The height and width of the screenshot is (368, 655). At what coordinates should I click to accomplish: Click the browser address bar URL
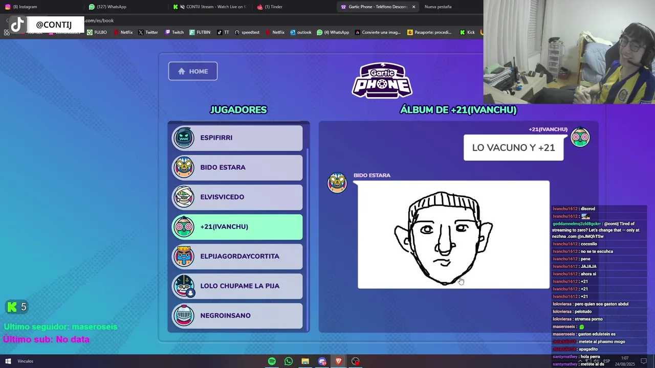click(x=99, y=20)
